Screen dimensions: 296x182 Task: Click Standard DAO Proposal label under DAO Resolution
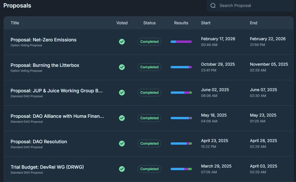click(27, 147)
